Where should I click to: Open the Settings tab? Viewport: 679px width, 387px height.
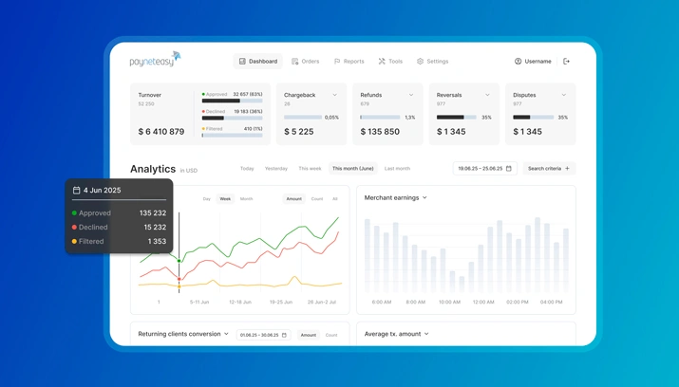pyautogui.click(x=433, y=62)
